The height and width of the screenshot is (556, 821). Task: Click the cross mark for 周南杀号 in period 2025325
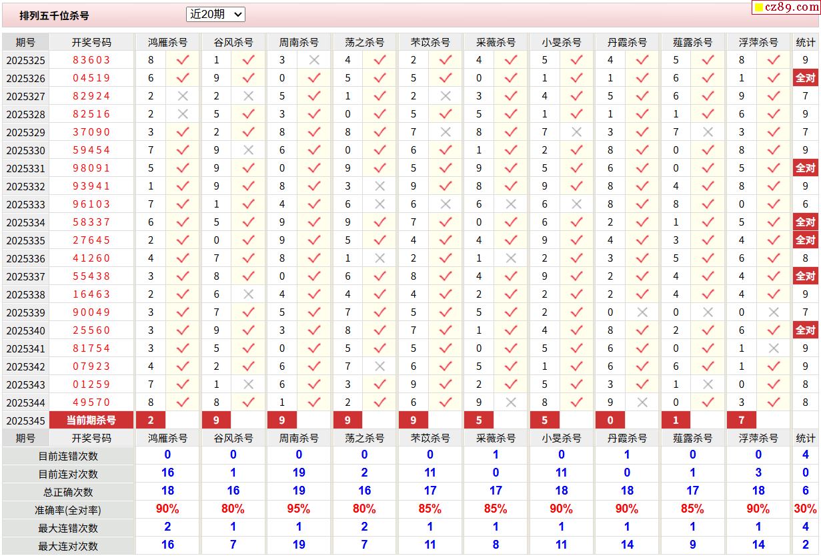point(314,60)
